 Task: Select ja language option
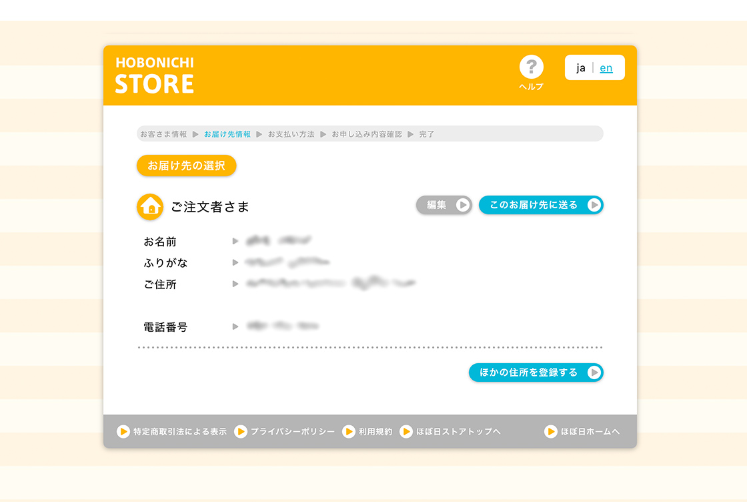point(581,68)
